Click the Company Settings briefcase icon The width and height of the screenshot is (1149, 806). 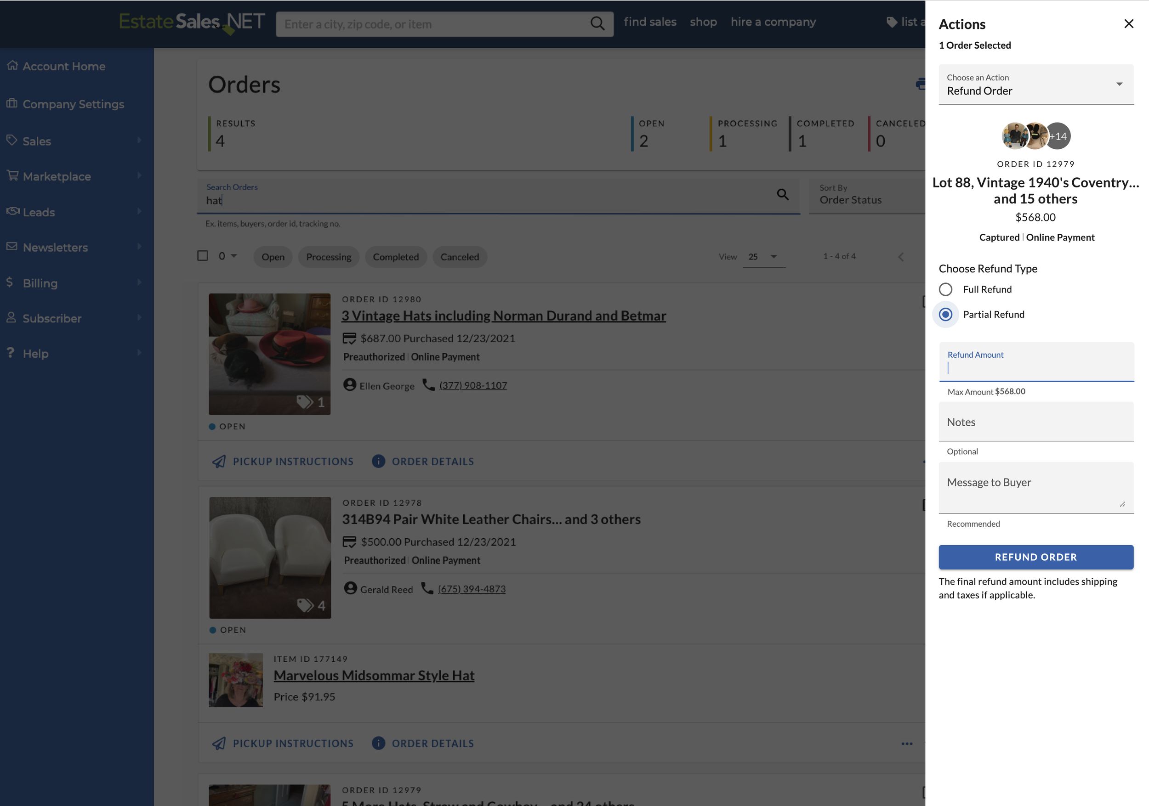coord(12,103)
